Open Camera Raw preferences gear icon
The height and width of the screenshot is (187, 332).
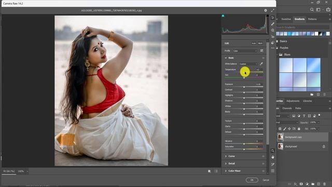point(266,10)
